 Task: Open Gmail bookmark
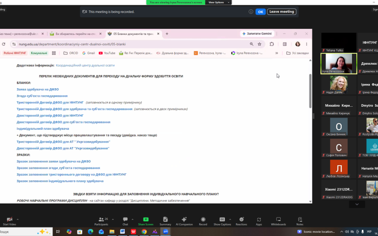pos(88,53)
